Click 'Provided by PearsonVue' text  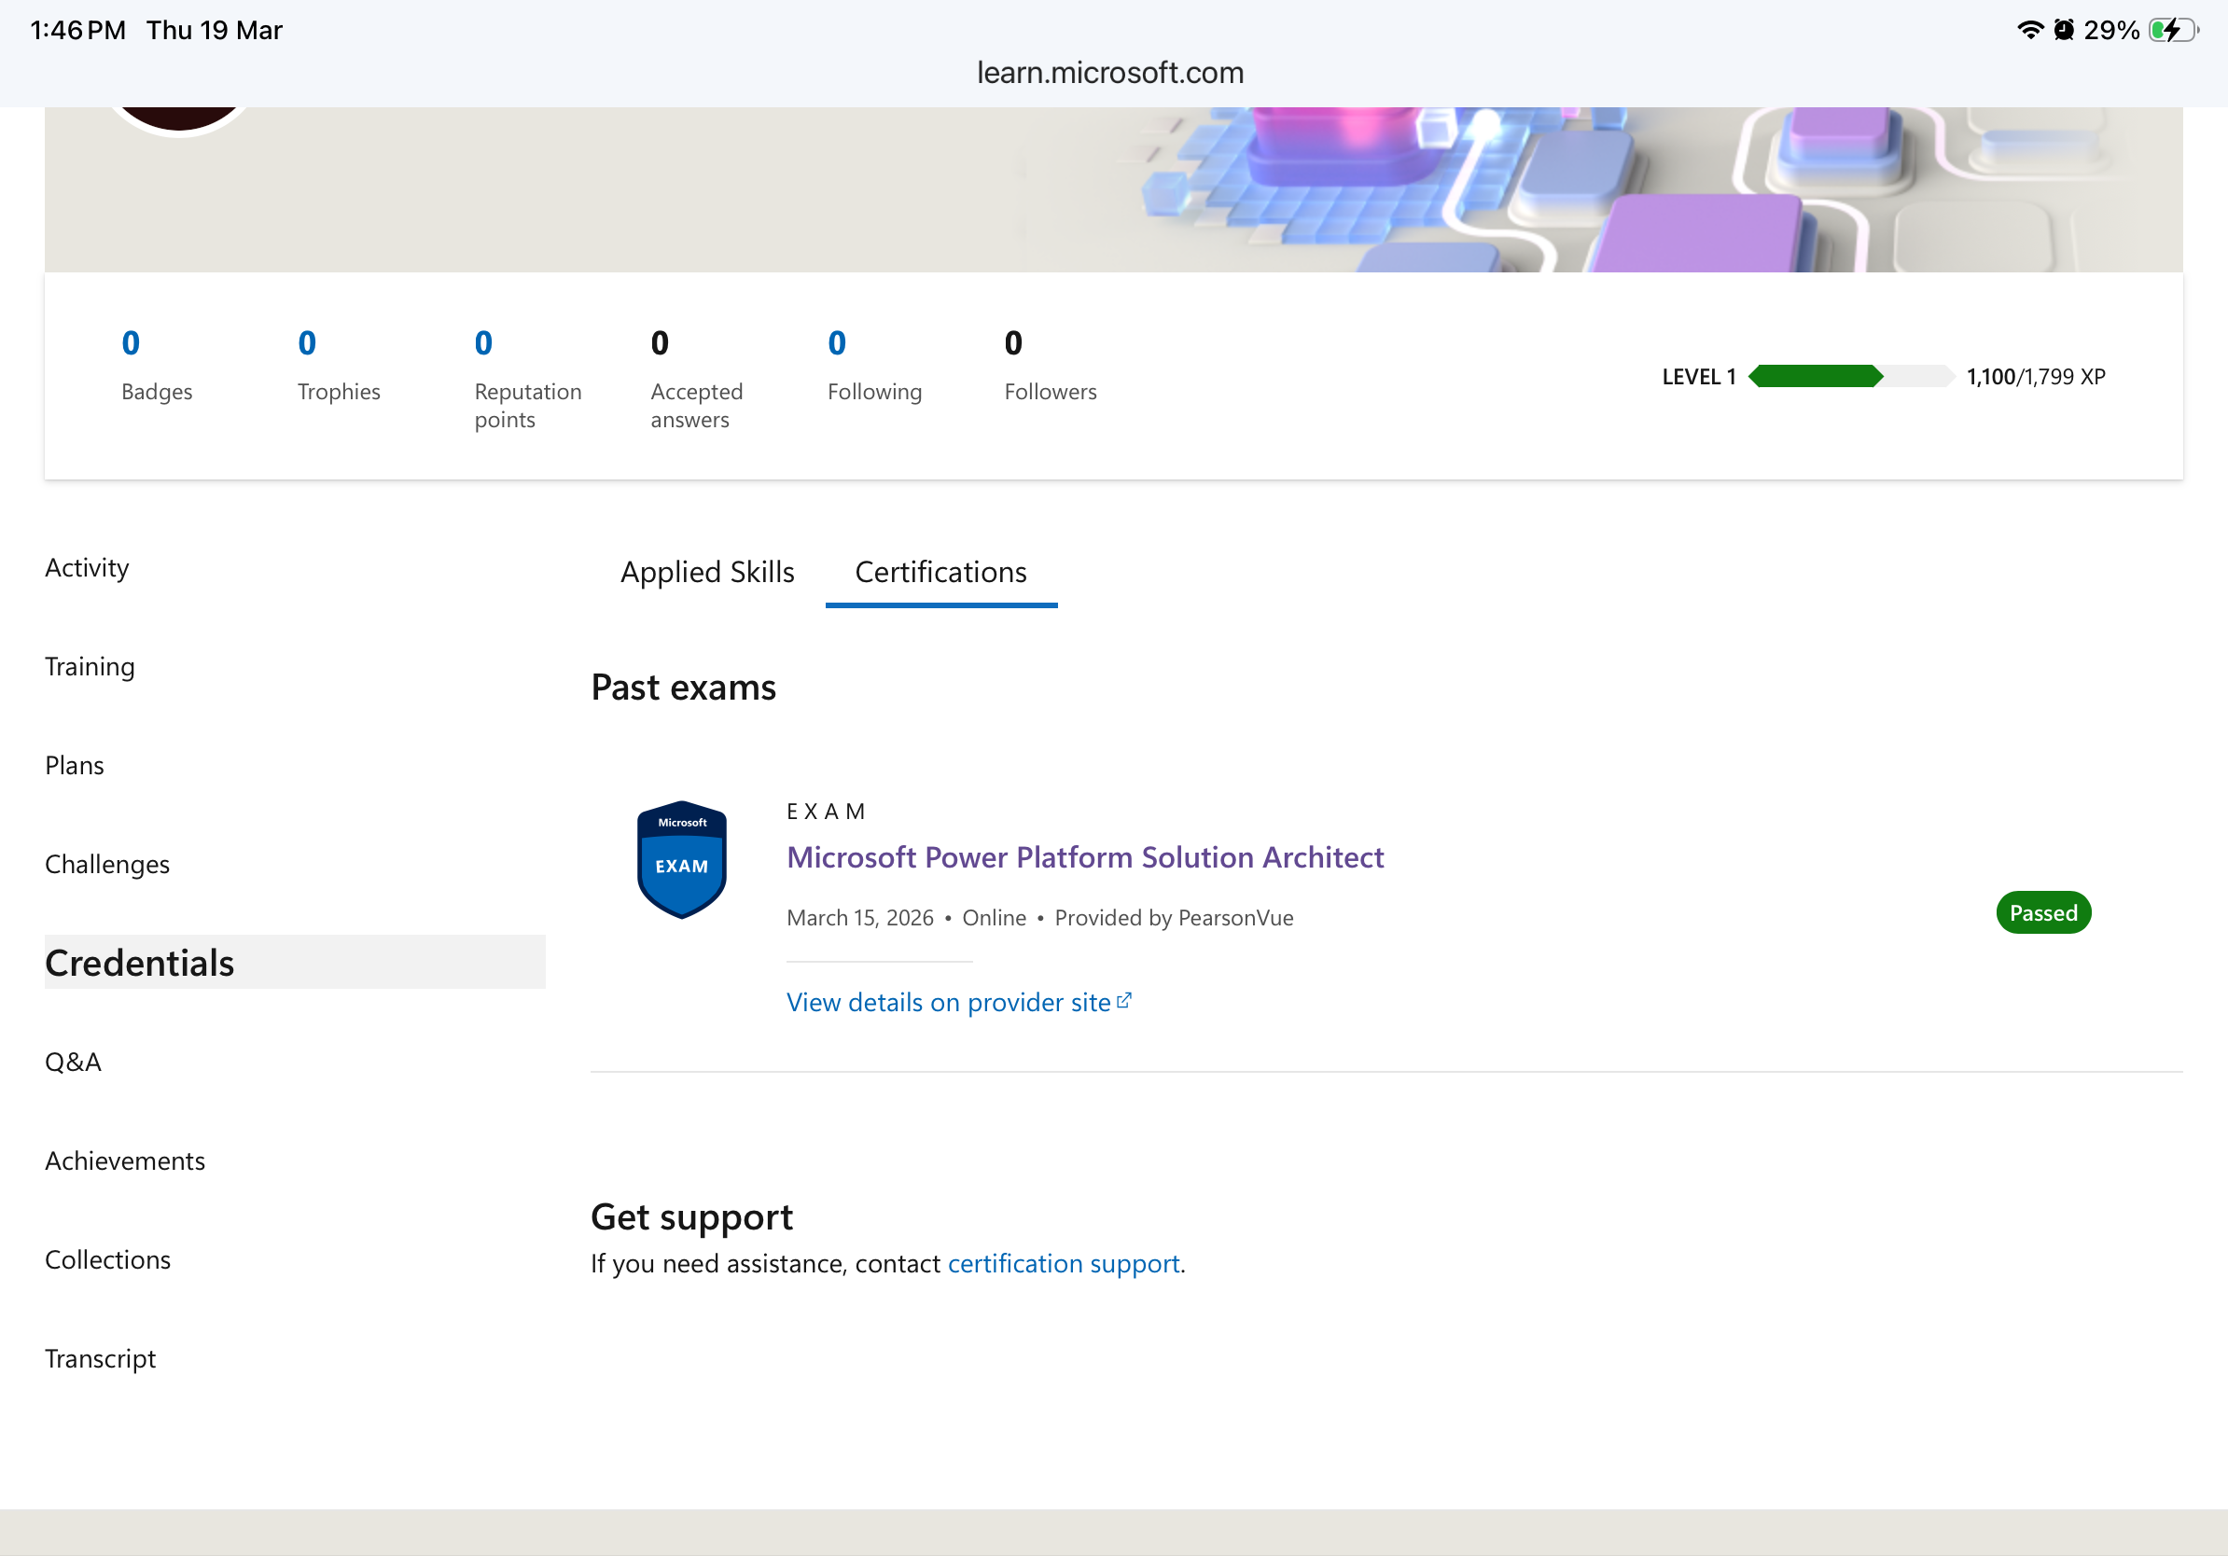(x=1173, y=918)
